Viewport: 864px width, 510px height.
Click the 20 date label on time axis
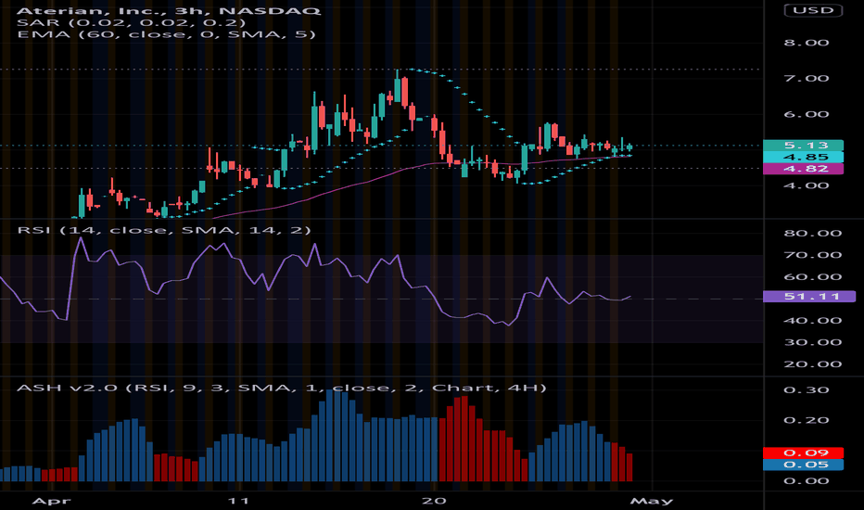click(434, 501)
